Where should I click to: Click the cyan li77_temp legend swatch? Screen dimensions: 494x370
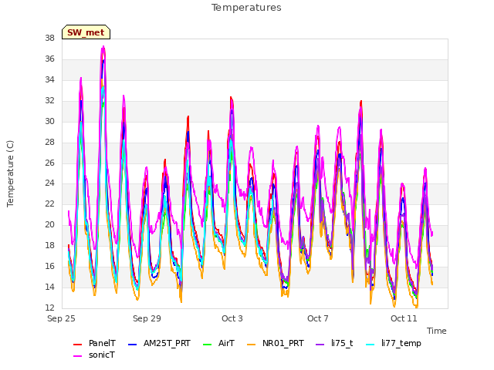coord(370,345)
